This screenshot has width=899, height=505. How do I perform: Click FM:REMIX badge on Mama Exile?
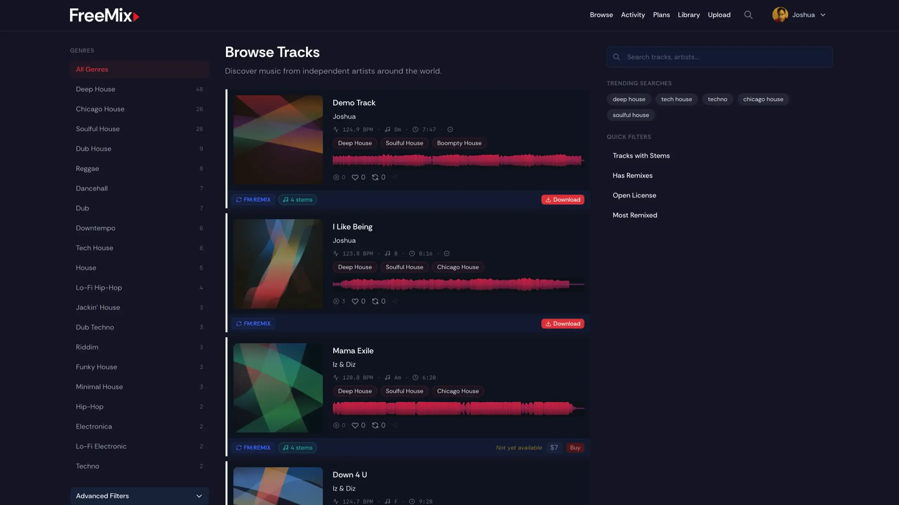(x=253, y=447)
